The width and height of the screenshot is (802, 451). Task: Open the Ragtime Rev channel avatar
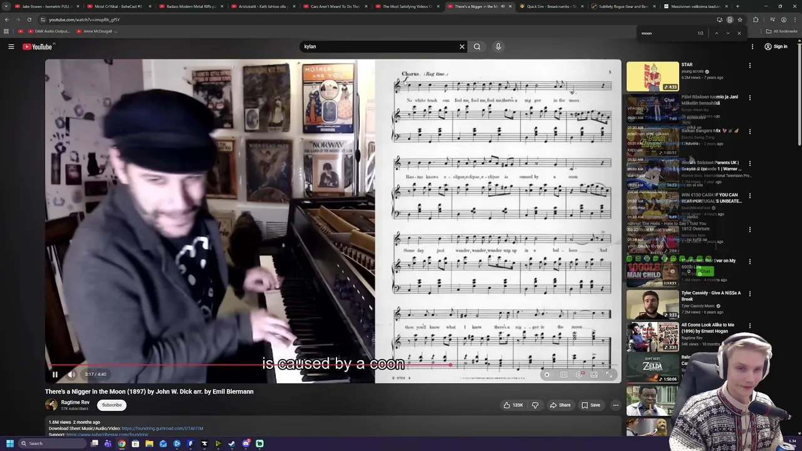click(51, 405)
